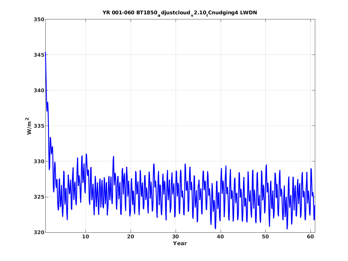
Task: Click the y-axis tick label 345
Action: (x=39, y=55)
